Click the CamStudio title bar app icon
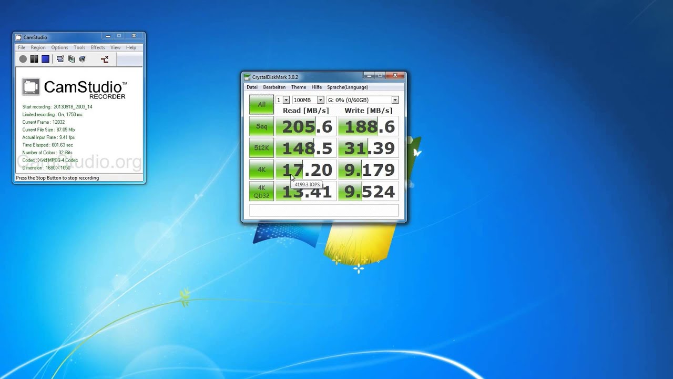 19,37
